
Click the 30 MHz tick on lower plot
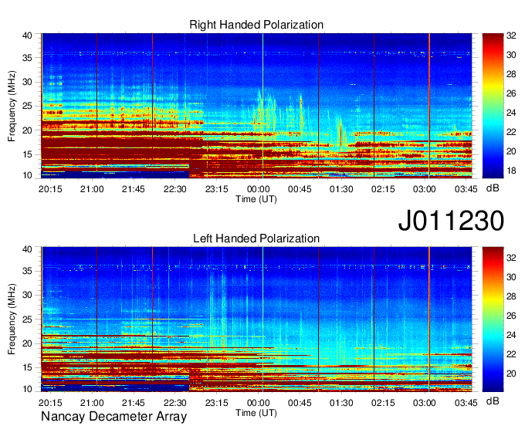27,295
